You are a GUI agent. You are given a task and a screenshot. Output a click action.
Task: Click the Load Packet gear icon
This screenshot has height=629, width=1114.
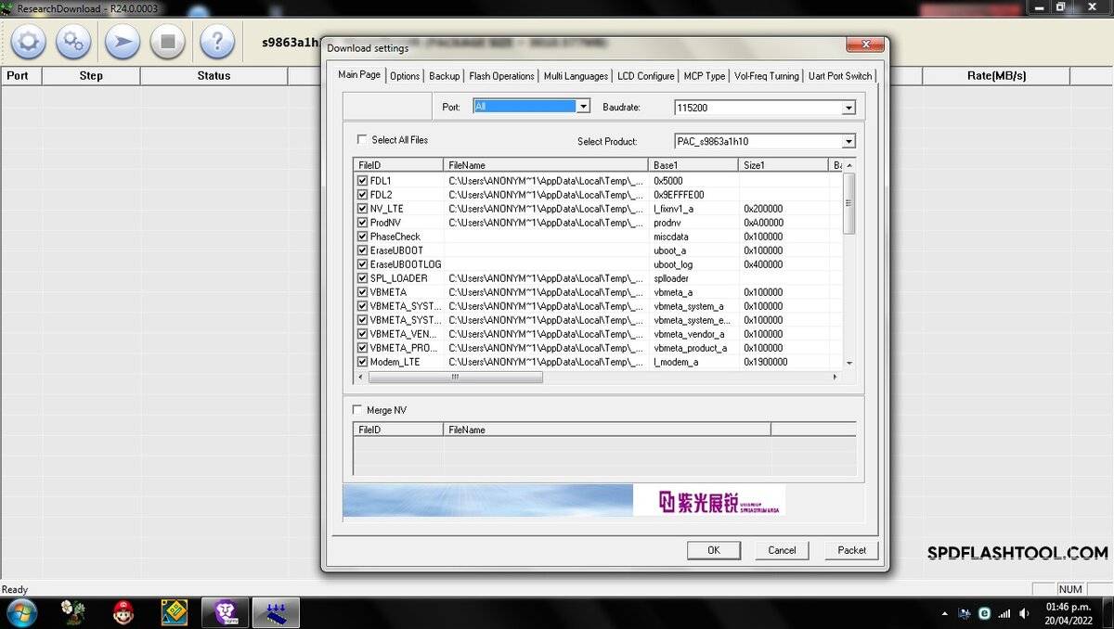coord(28,42)
